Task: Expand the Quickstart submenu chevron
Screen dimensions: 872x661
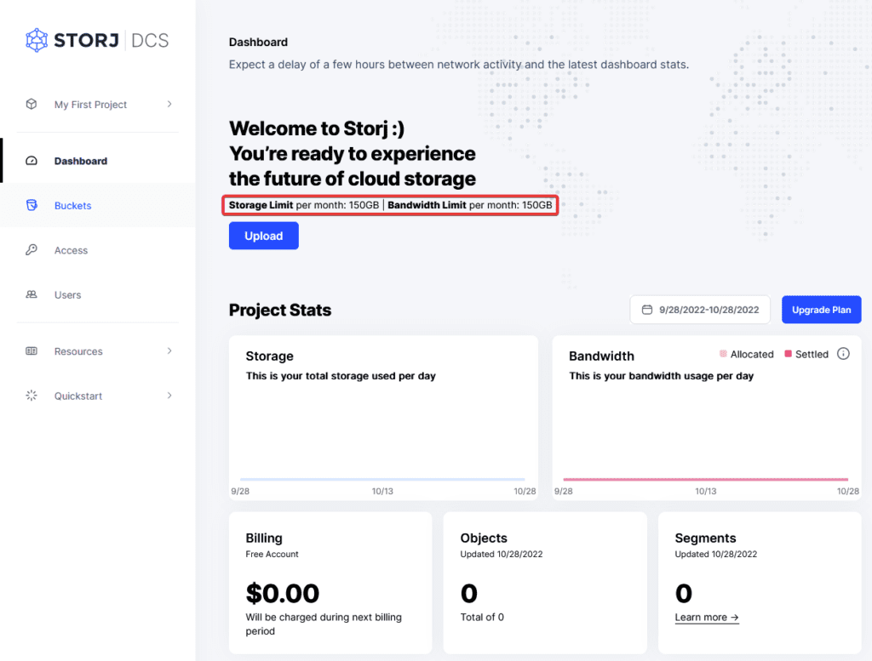Action: pos(169,396)
